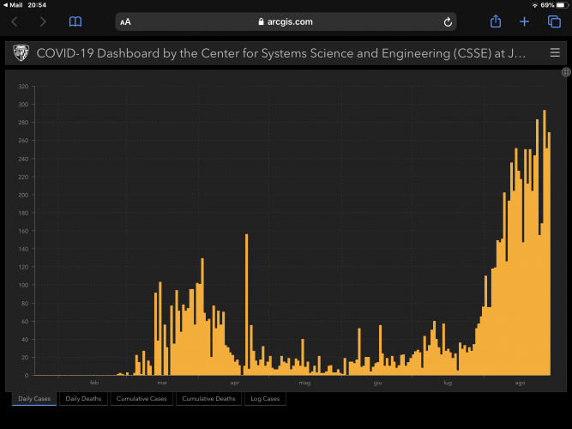Tap the arcgis.com address bar
Image resolution: width=572 pixels, height=429 pixels.
click(x=286, y=21)
